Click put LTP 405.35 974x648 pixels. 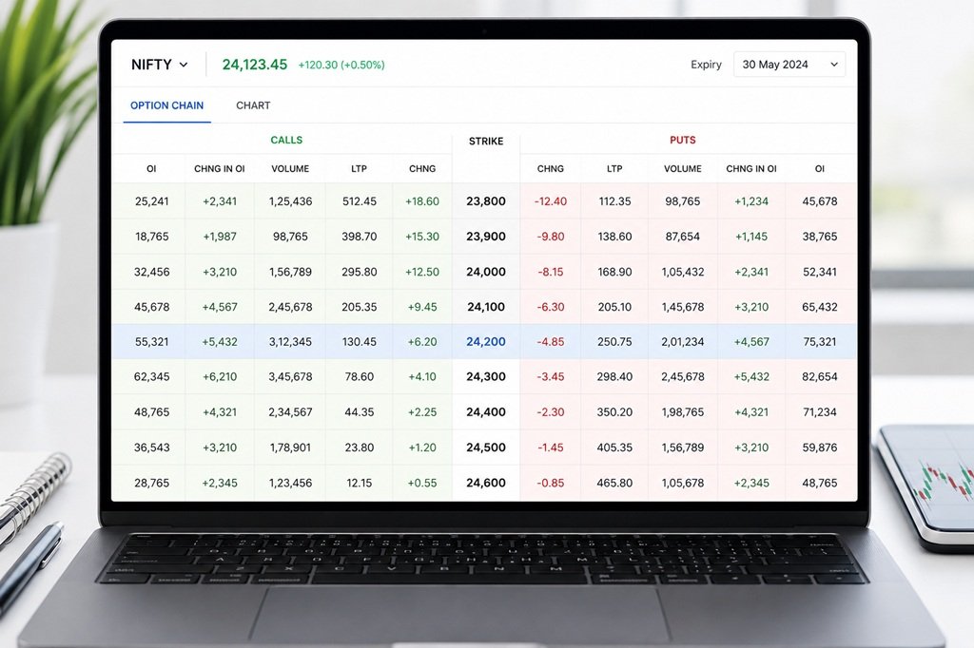click(x=614, y=448)
